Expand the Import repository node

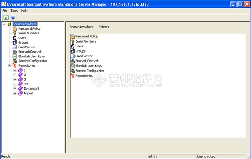click(15, 93)
